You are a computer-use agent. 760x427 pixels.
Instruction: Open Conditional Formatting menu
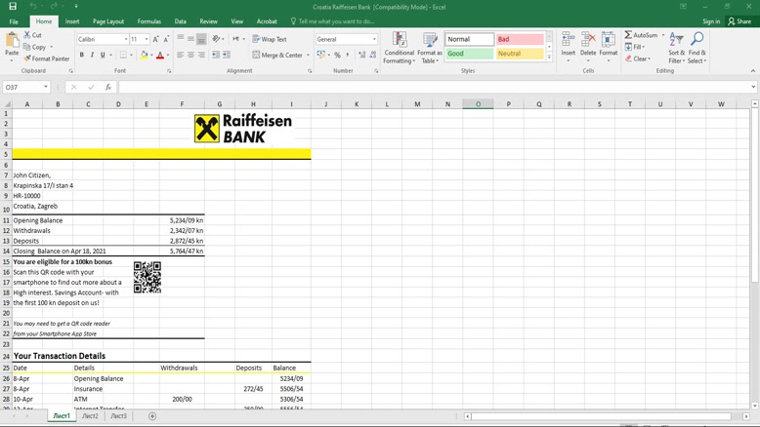pyautogui.click(x=399, y=48)
